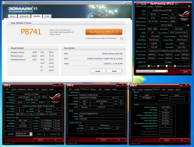Click the CPU run detail Intel Core i7-3930K
Image resolution: width=194 pixels, height=147 pixels.
(x=105, y=59)
